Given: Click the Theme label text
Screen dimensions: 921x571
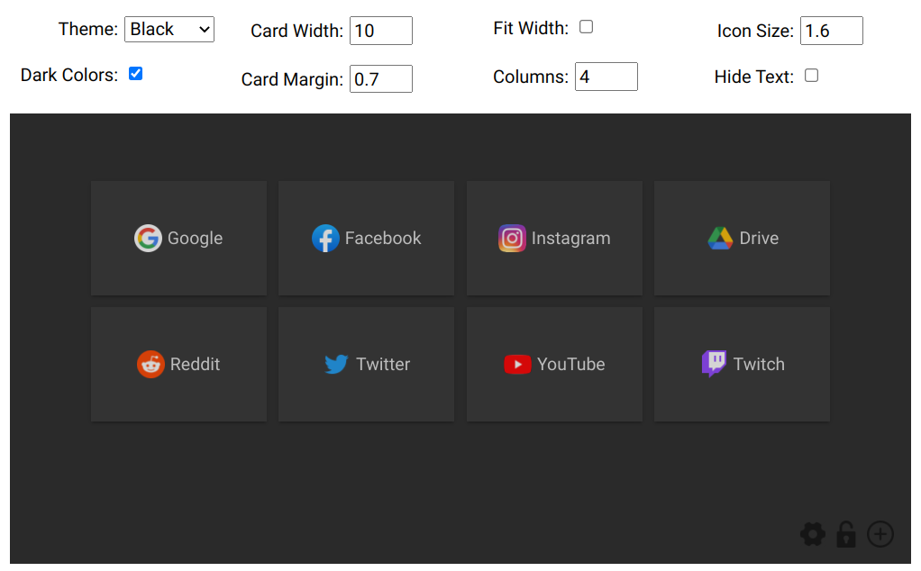Looking at the screenshot, I should tap(88, 30).
